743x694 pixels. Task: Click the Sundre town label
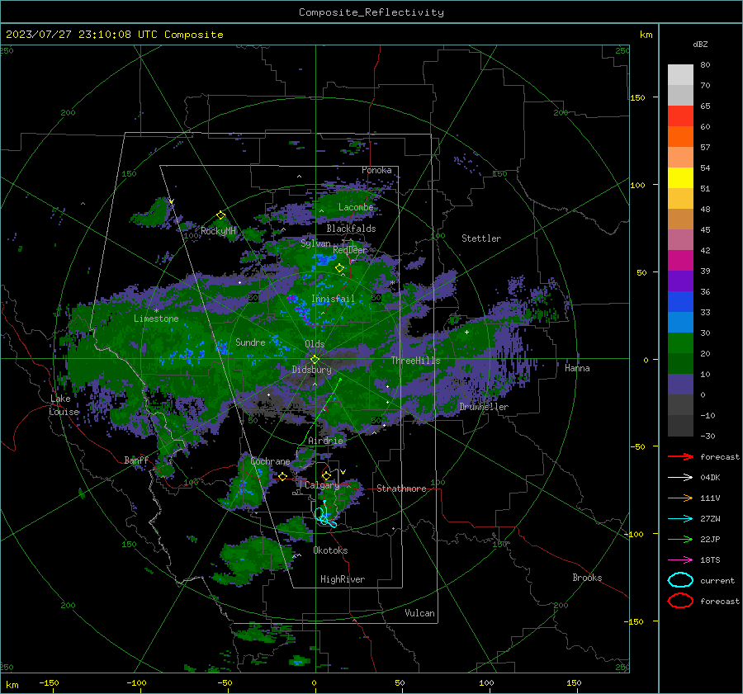click(250, 342)
